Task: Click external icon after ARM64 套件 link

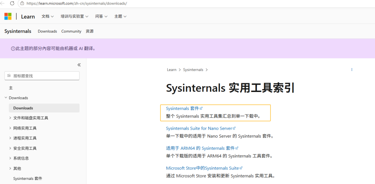Action: (237, 148)
